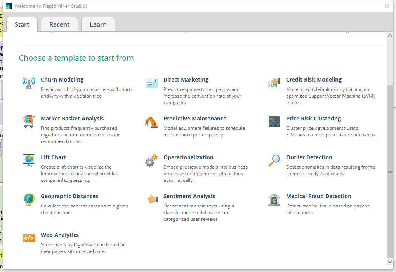
Task: Open the Direct Marketing template title
Action: [186, 80]
